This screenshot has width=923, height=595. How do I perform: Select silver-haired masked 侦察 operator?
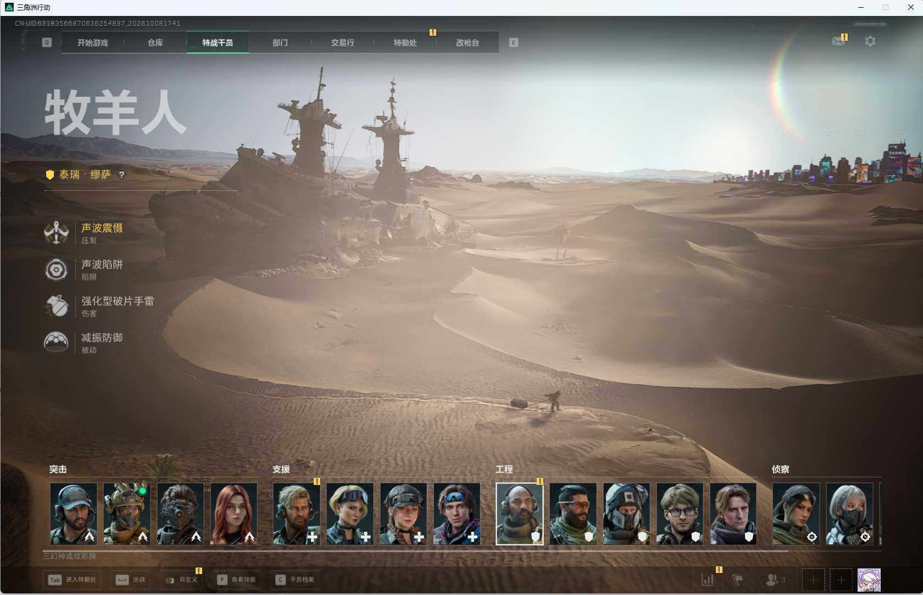(849, 514)
